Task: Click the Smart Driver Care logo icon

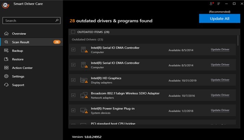Action: [5, 5]
